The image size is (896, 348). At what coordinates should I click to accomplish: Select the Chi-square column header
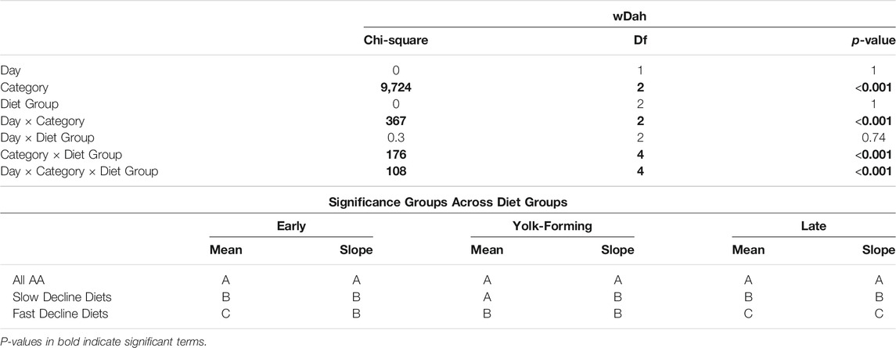(392, 41)
